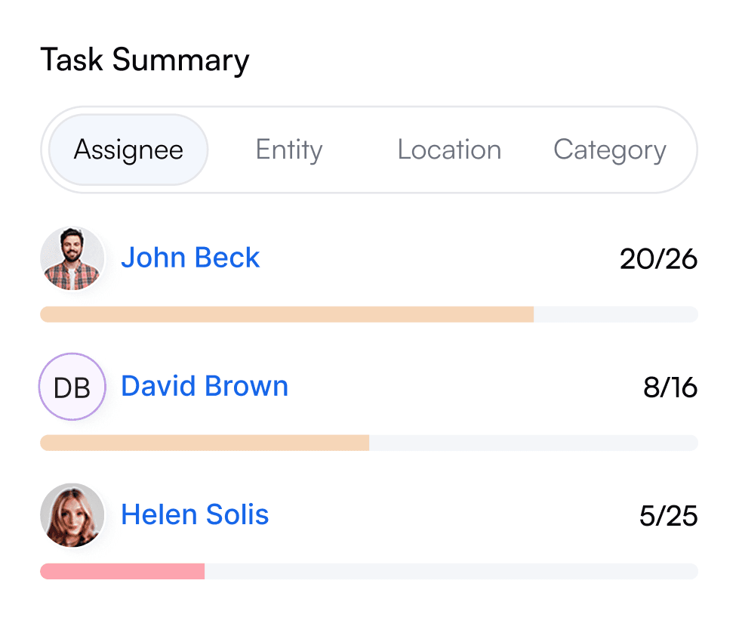Open the Location tab

pos(449,150)
